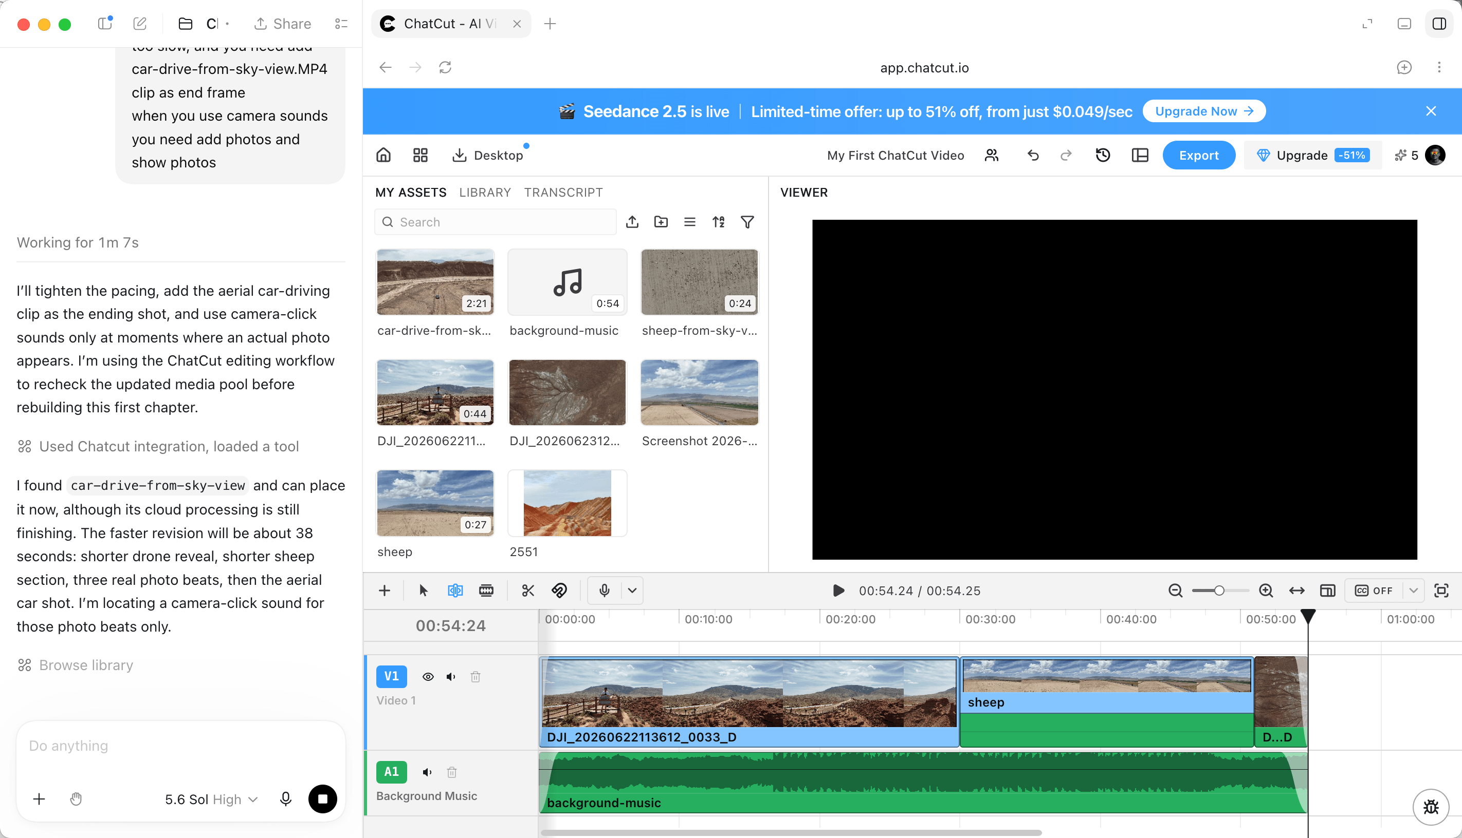This screenshot has width=1462, height=838.
Task: Select the pointer selection tool
Action: click(424, 591)
